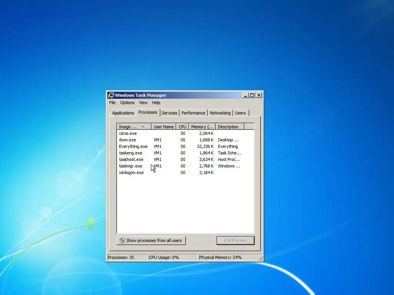
Task: Click the End Process button
Action: tap(235, 240)
